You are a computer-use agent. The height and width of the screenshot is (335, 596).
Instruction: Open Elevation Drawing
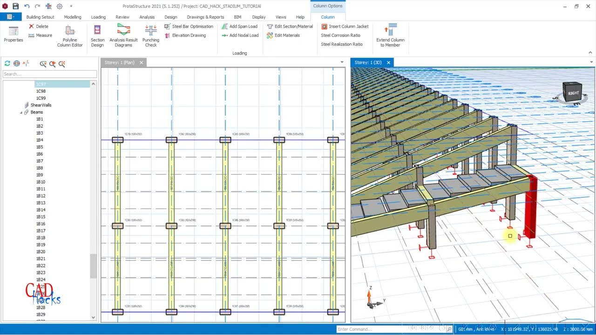[185, 35]
